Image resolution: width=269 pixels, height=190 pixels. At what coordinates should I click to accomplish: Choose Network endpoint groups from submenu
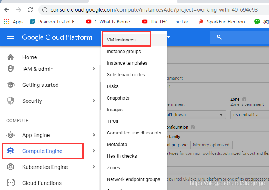pos(134,179)
